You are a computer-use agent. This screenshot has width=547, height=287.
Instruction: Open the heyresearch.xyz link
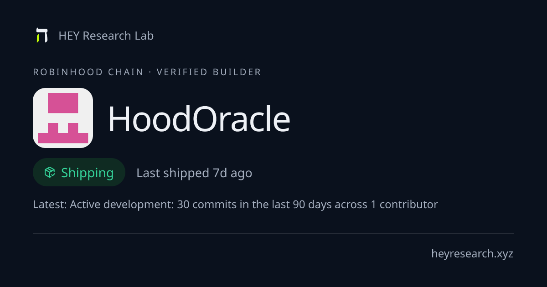click(x=472, y=254)
